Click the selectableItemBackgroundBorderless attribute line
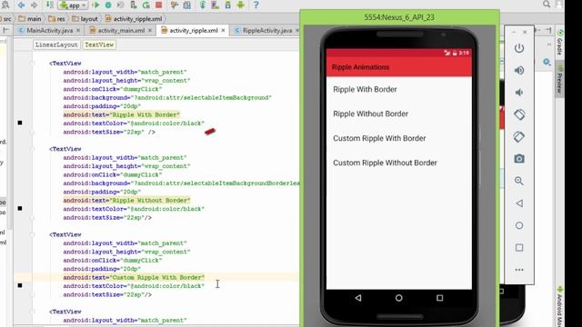 [181, 183]
